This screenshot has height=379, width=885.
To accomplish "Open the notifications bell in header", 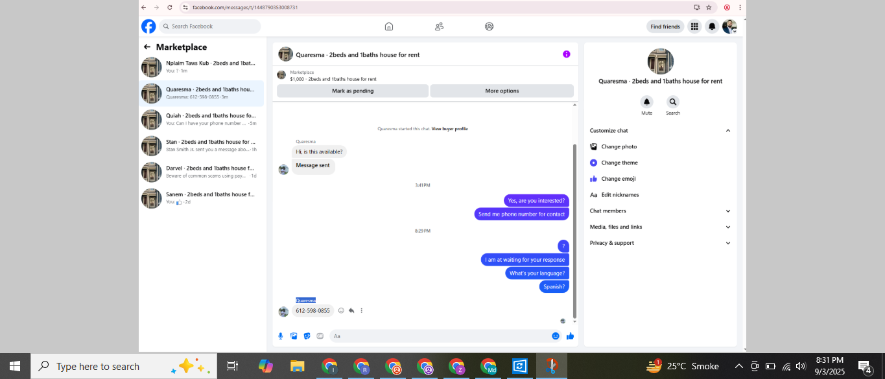I will pos(712,27).
